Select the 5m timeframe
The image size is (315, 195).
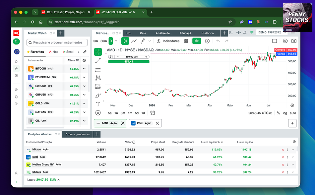[x=95, y=41]
